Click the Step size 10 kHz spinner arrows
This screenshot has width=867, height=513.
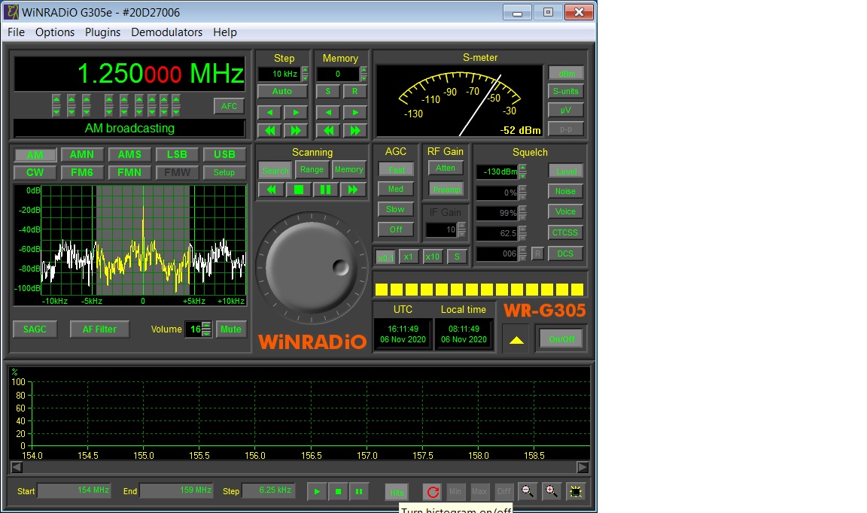305,74
